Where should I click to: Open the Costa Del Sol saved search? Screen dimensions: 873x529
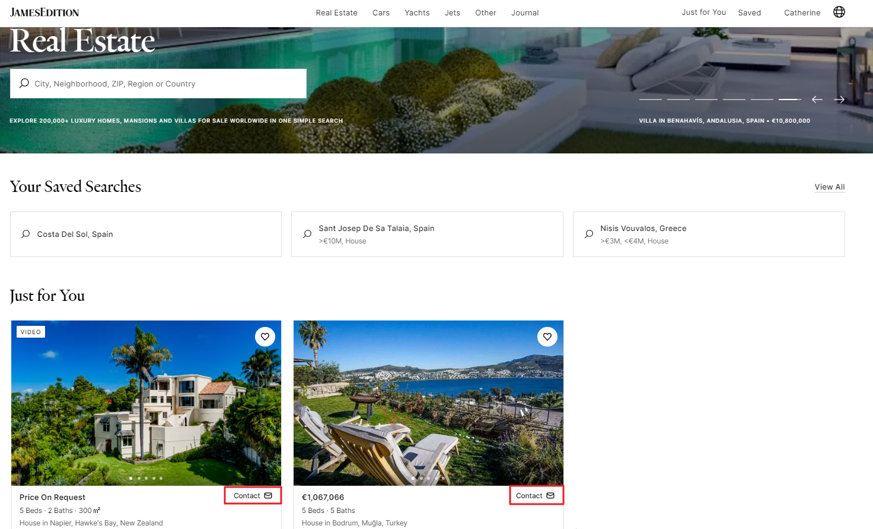(146, 234)
